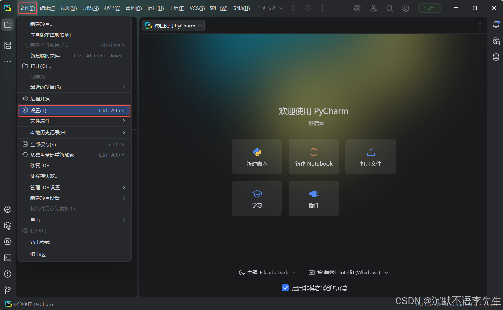Click the Code With Me add-user icon

pyautogui.click(x=374, y=8)
